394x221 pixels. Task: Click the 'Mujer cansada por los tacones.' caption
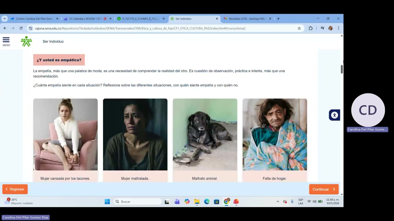click(65, 178)
